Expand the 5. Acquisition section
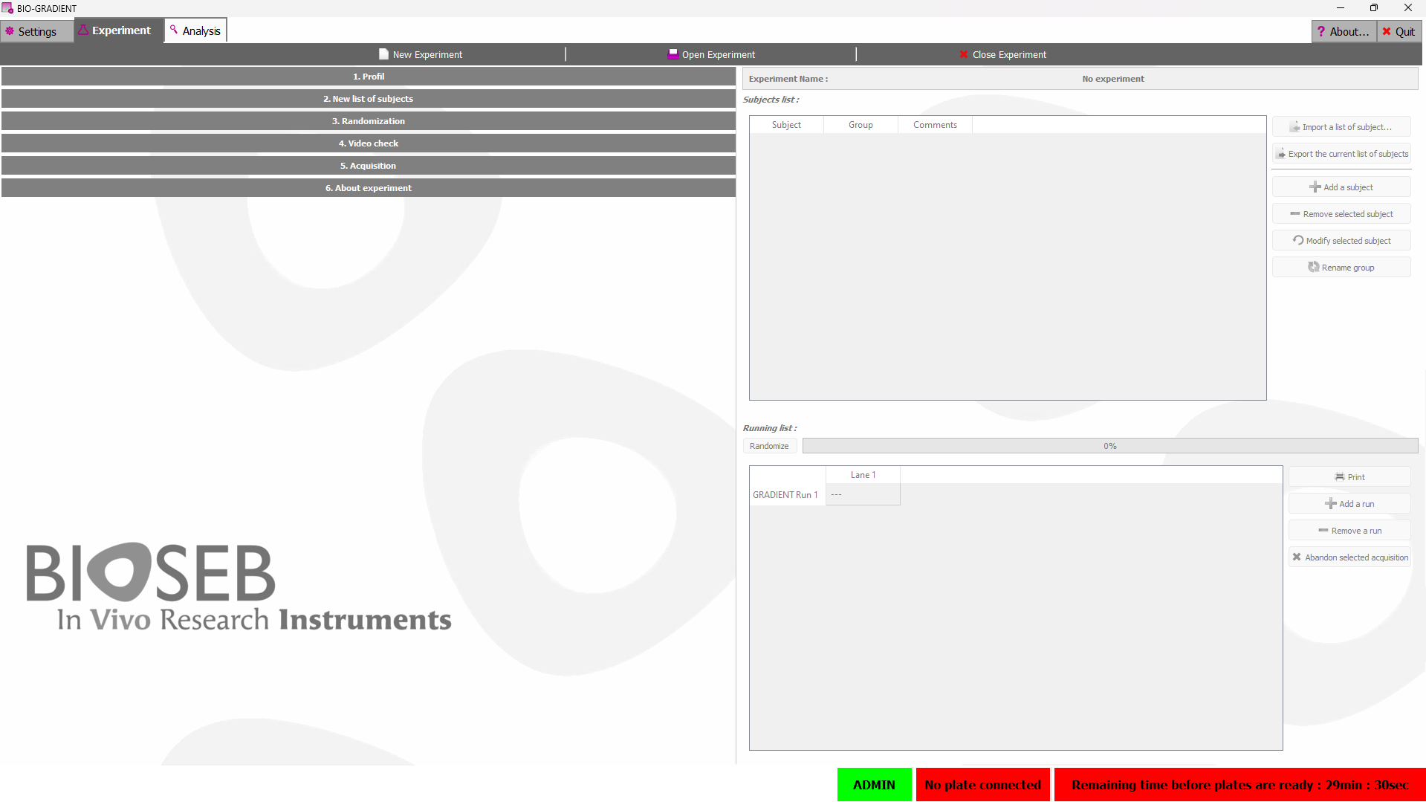Image resolution: width=1426 pixels, height=802 pixels. 369,166
